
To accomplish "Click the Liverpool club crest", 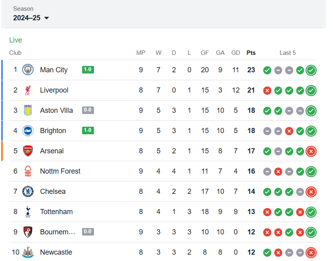I will click(x=28, y=90).
